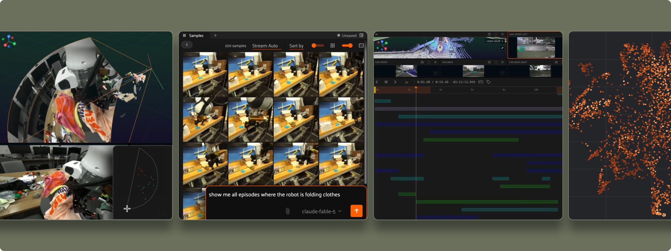This screenshot has height=251, width=671.
Task: Open the claude-fable-5 model dropdown
Action: tap(322, 212)
